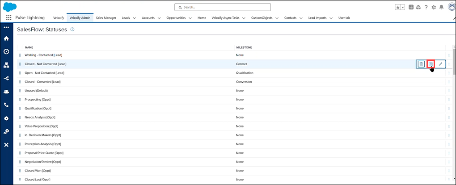
Task: Click the Qualification milestone cell
Action: [245, 73]
